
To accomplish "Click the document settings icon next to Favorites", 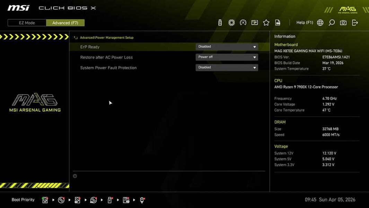I will point(278,22).
